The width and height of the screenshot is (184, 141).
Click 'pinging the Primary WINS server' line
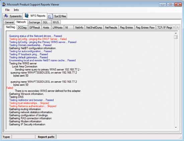[x=43, y=42]
